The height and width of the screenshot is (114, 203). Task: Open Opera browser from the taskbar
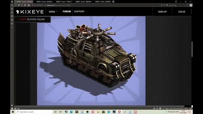point(119,112)
